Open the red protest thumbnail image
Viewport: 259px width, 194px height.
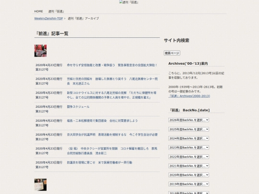pyautogui.click(x=40, y=51)
